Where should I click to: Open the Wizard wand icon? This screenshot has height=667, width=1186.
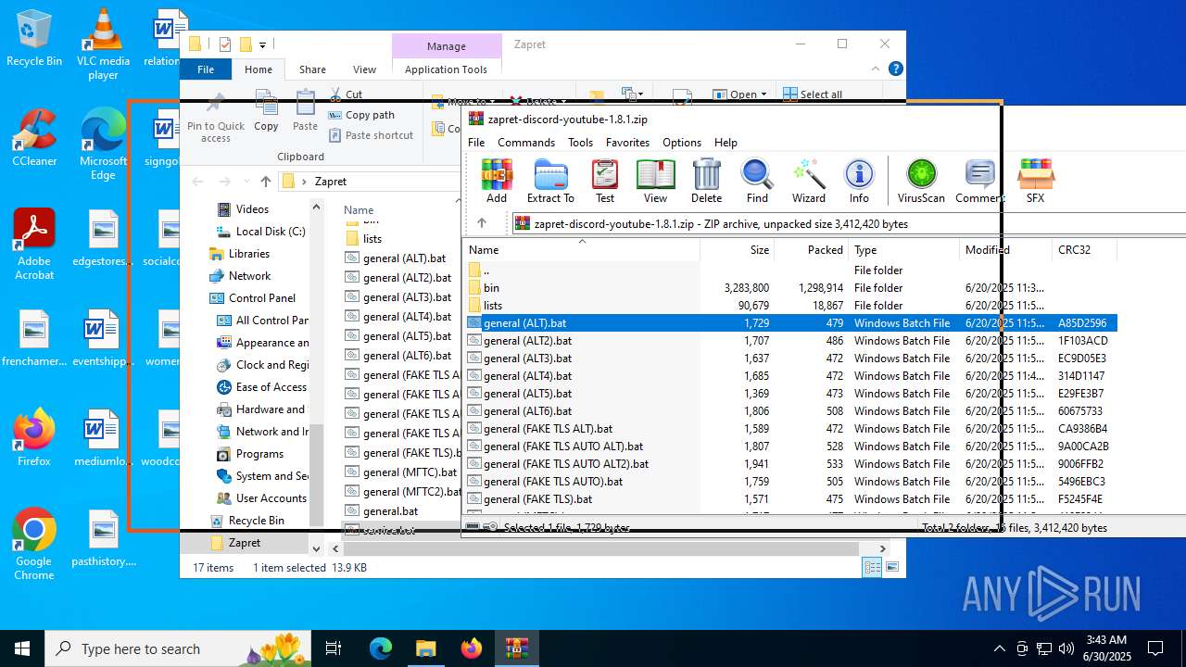coord(808,181)
